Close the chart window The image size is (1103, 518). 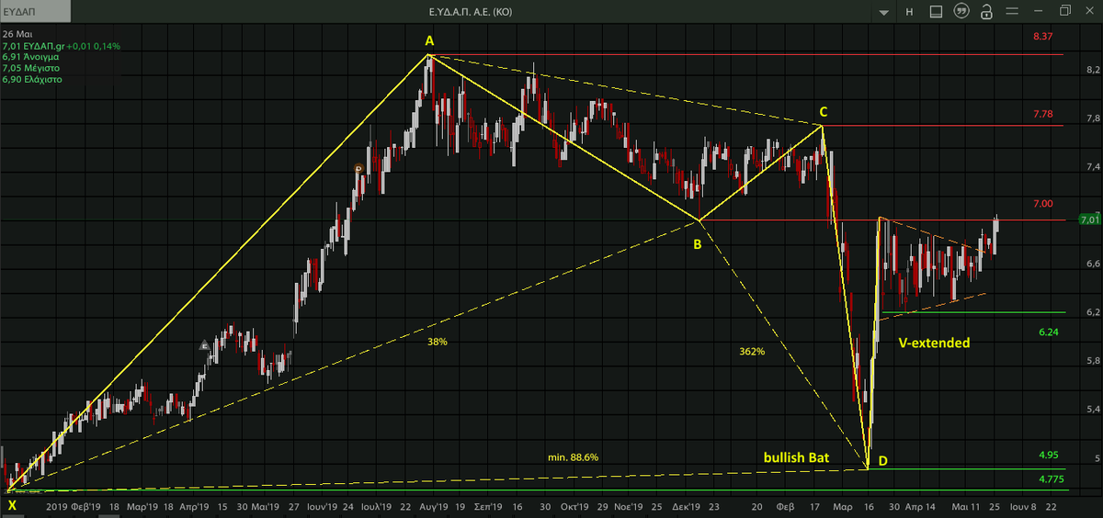(1090, 11)
